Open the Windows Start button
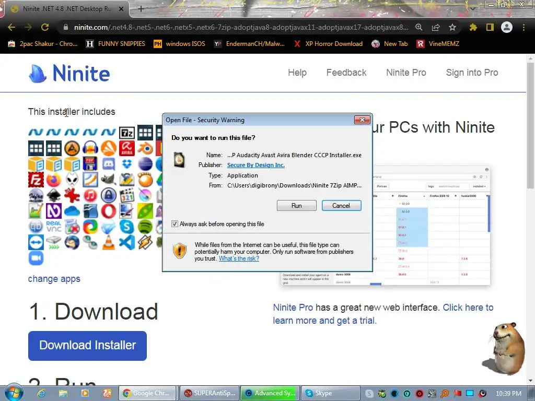 [14, 393]
